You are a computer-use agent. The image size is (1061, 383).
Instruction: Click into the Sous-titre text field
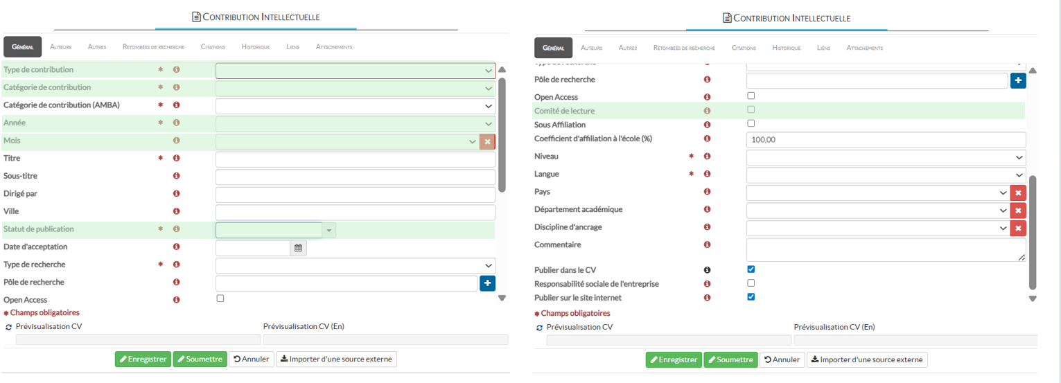tap(356, 177)
